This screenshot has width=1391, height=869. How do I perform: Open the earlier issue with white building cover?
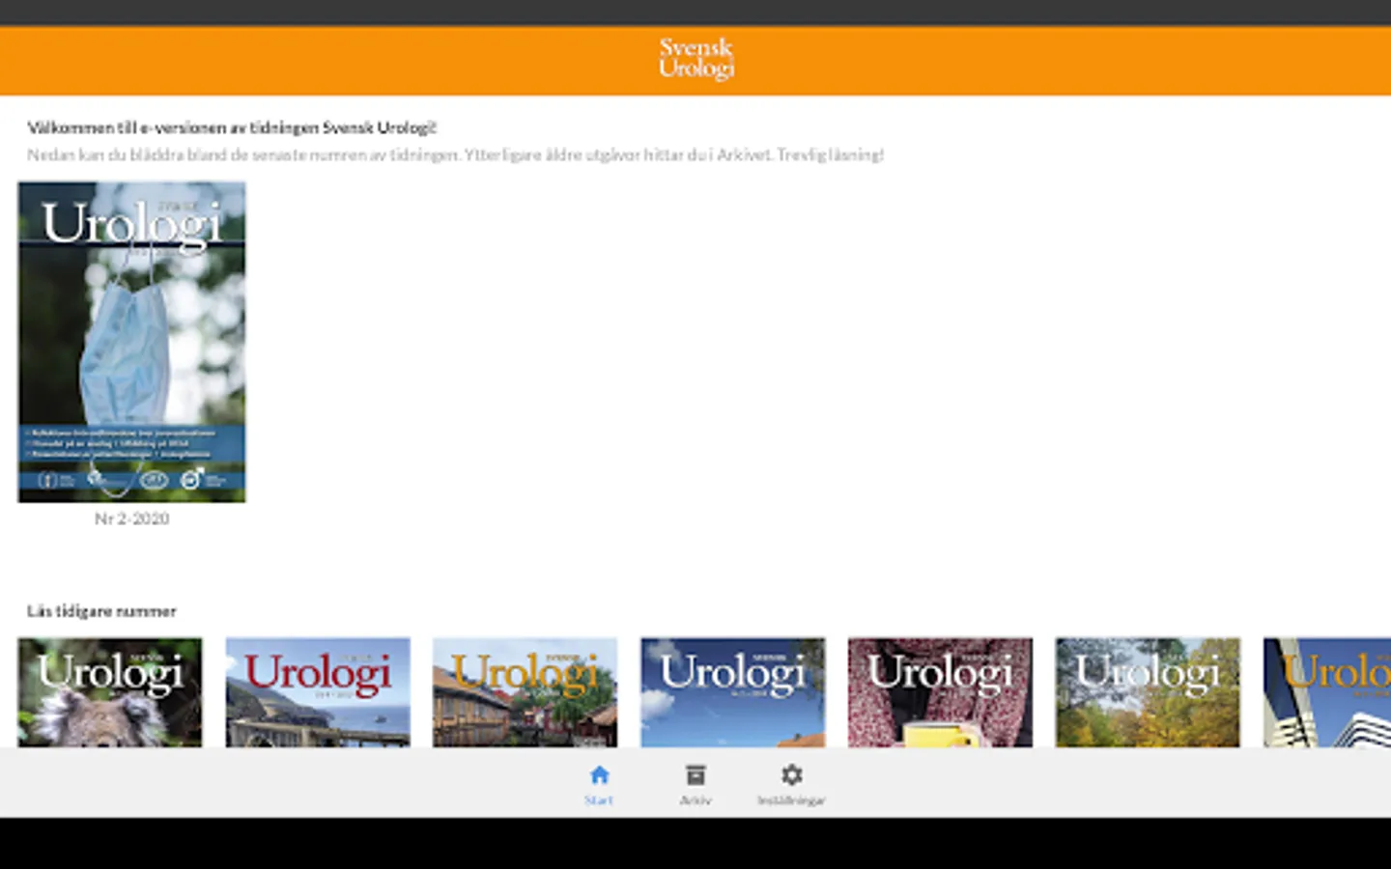click(1327, 692)
